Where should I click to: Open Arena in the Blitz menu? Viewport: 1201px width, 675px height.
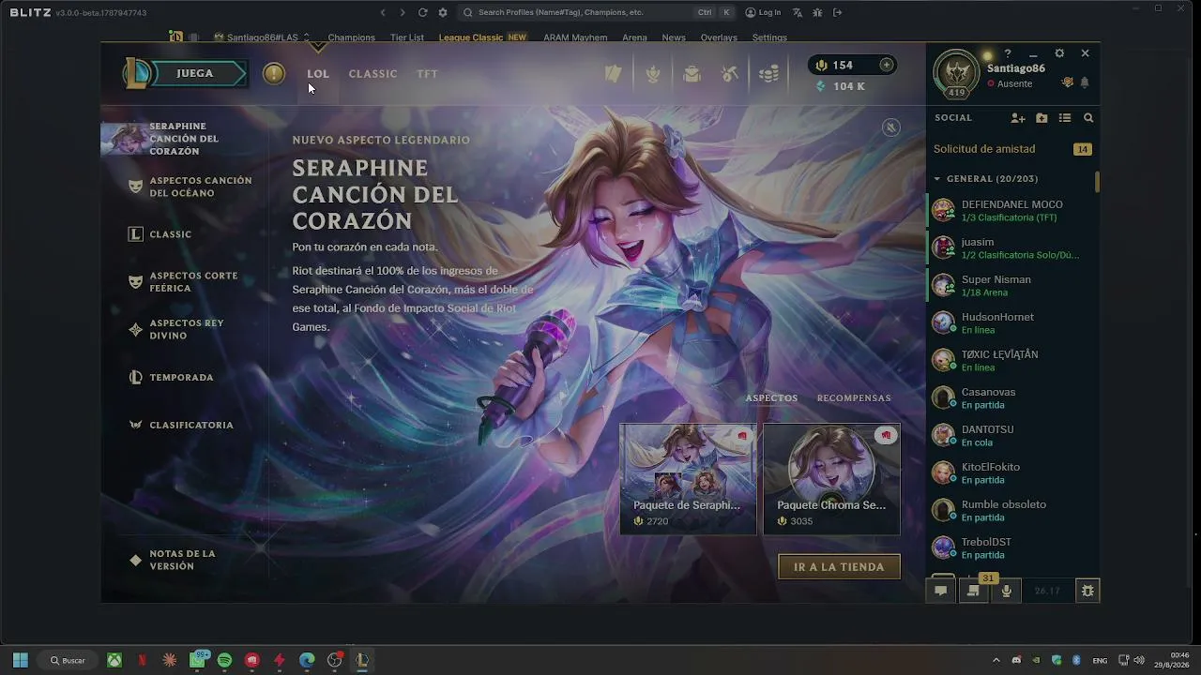(x=634, y=37)
